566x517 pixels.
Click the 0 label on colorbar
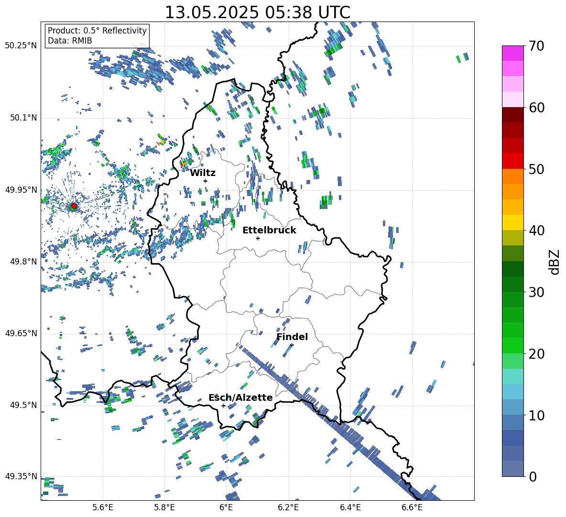[533, 476]
